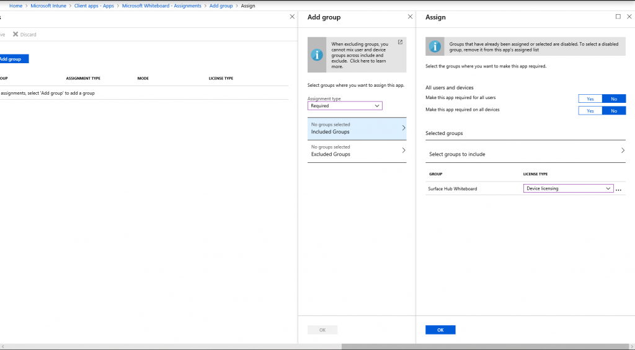Click the external link icon in Add group info box

click(400, 42)
